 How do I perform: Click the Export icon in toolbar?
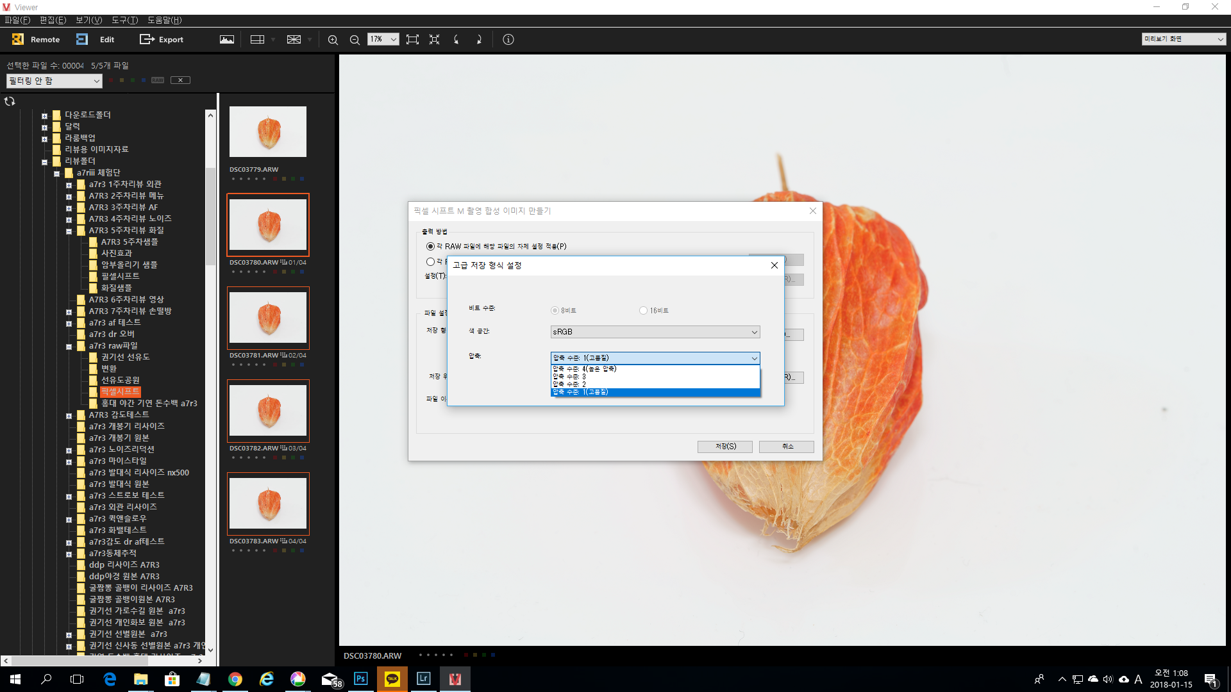point(147,39)
